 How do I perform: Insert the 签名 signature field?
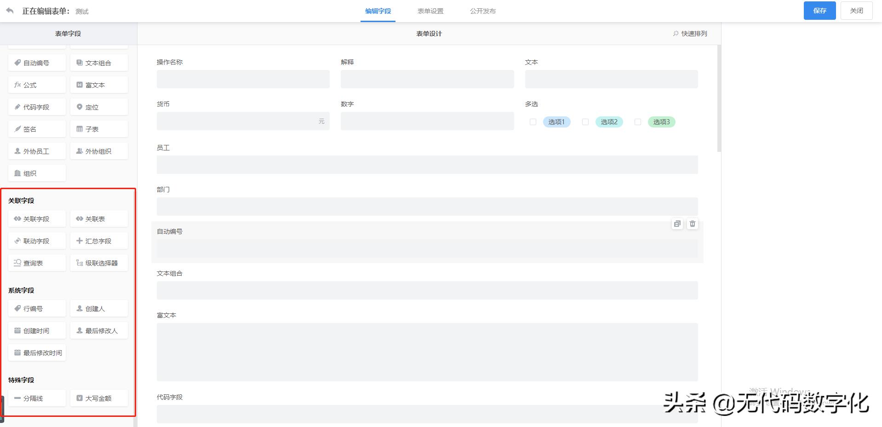(37, 129)
